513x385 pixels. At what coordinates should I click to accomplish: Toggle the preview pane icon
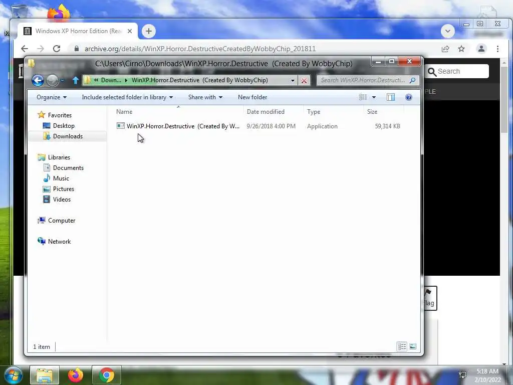391,97
